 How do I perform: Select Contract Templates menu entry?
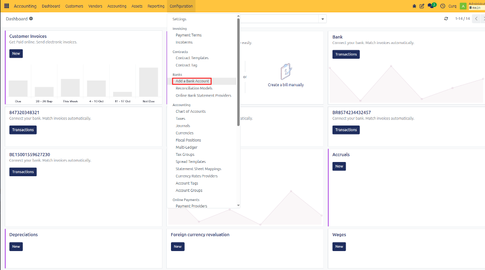(192, 58)
